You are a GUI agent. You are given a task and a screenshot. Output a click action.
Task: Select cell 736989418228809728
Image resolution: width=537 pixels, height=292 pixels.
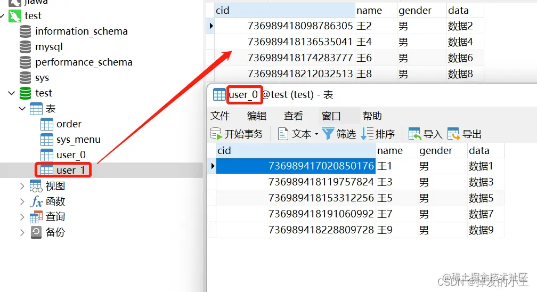[296, 230]
